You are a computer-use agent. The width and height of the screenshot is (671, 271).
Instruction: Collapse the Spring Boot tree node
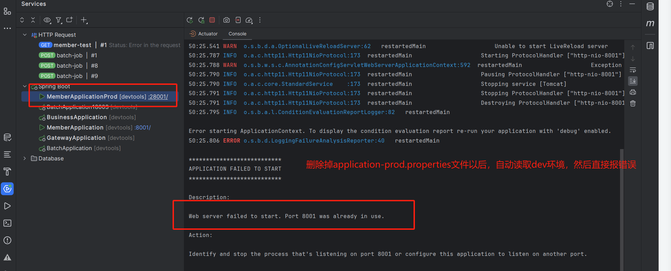click(25, 86)
